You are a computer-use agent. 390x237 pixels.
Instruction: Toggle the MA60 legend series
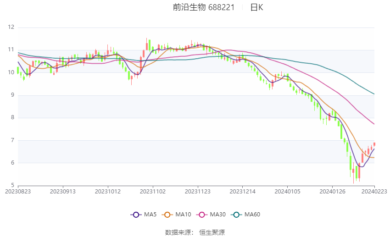coord(245,215)
